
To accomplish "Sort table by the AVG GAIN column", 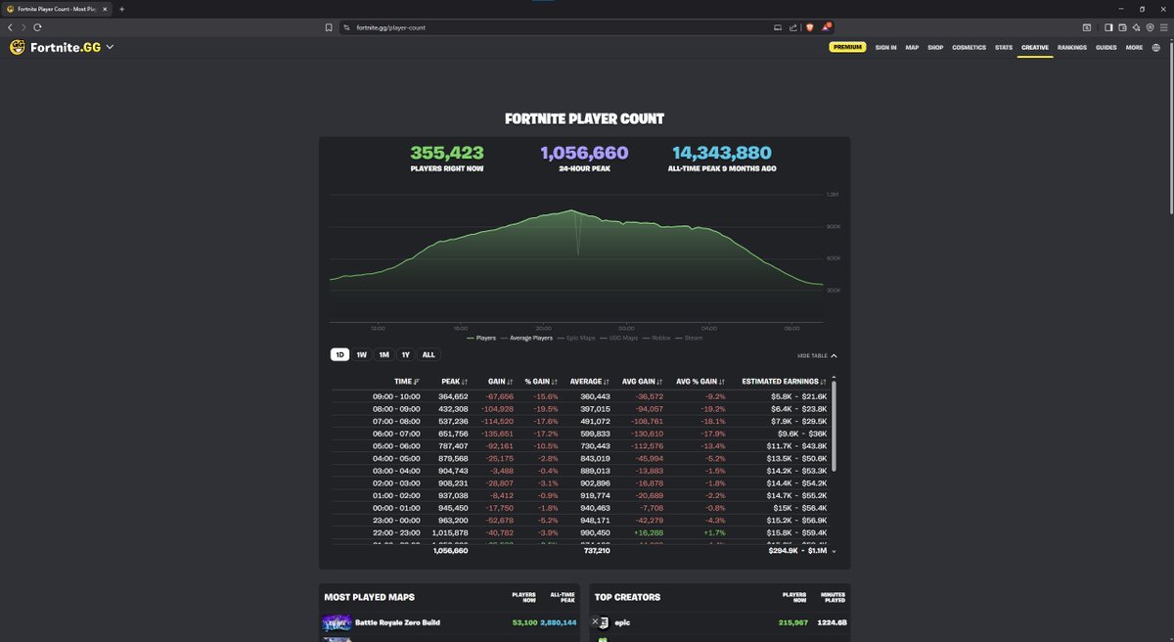I will (643, 382).
